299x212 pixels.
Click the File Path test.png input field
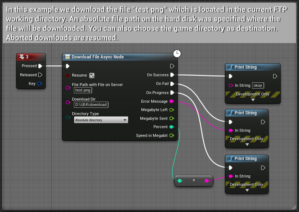[x=83, y=90]
